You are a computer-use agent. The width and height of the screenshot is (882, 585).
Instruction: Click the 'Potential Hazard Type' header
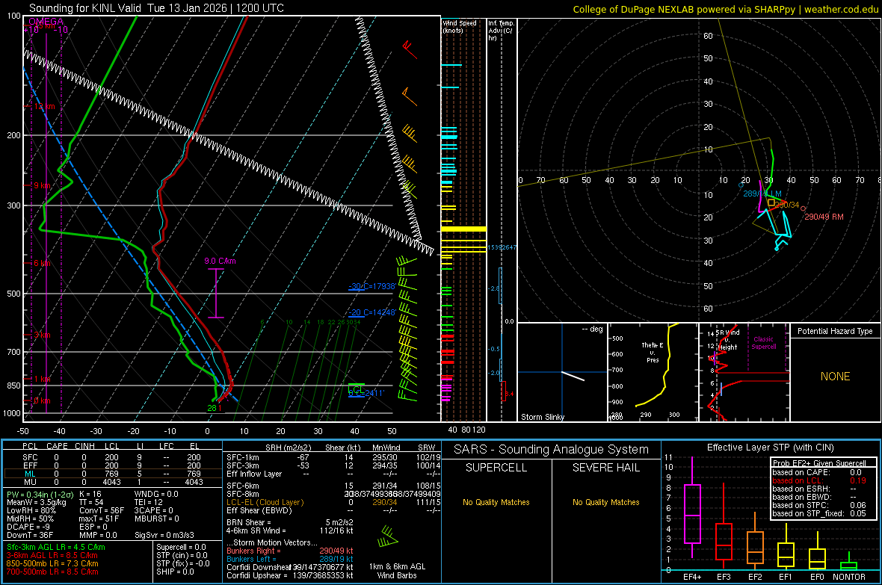[x=835, y=331]
